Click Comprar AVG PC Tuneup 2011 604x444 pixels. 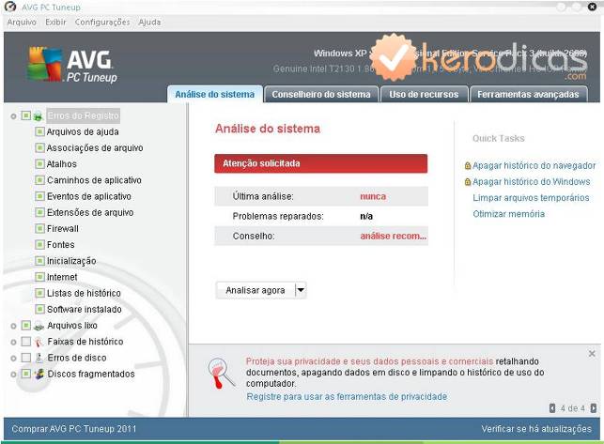coord(74,429)
